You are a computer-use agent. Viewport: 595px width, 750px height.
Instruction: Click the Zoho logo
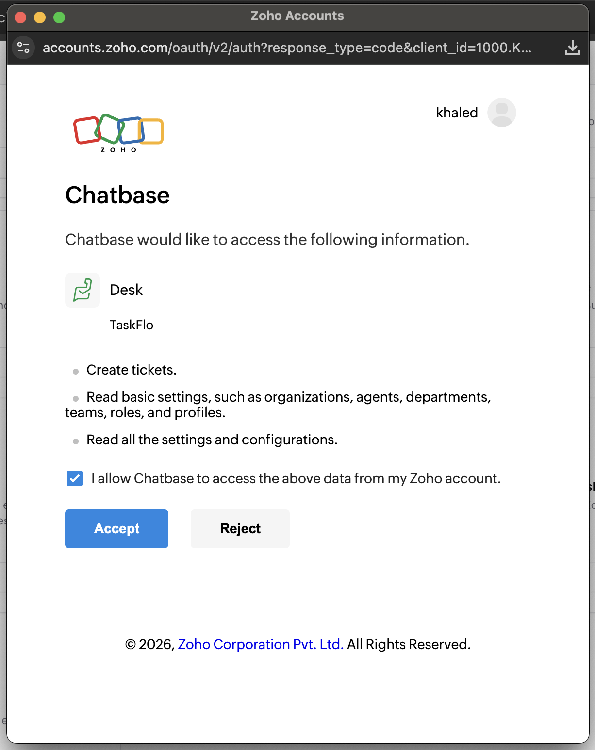tap(118, 133)
